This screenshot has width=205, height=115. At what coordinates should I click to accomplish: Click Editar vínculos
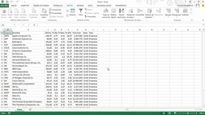(56, 17)
